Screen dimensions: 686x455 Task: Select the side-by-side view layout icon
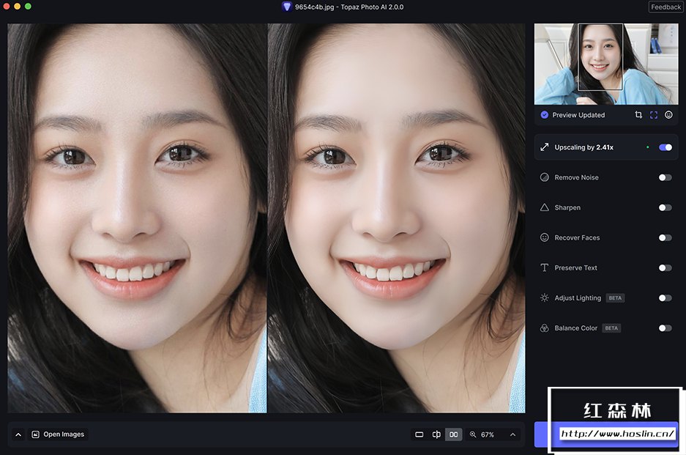pyautogui.click(x=454, y=434)
